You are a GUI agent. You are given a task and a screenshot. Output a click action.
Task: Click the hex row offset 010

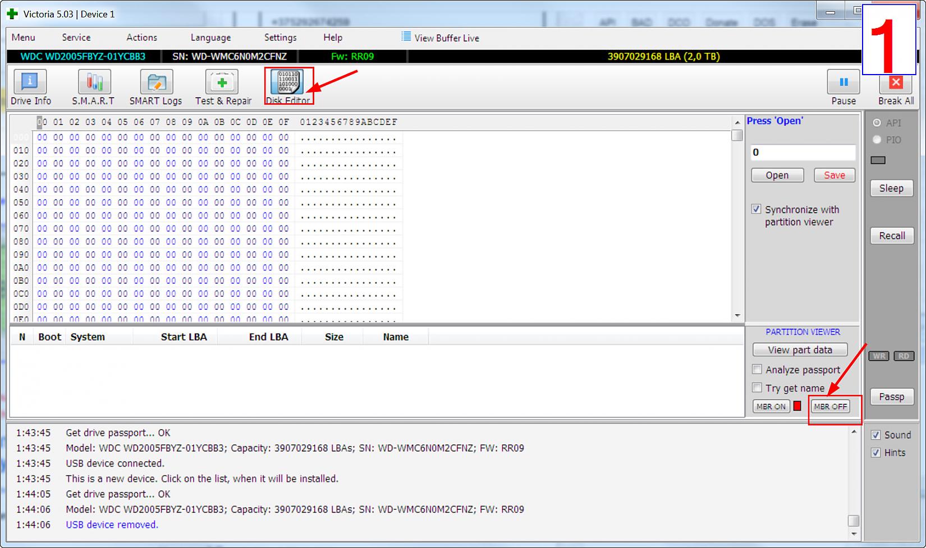(21, 150)
